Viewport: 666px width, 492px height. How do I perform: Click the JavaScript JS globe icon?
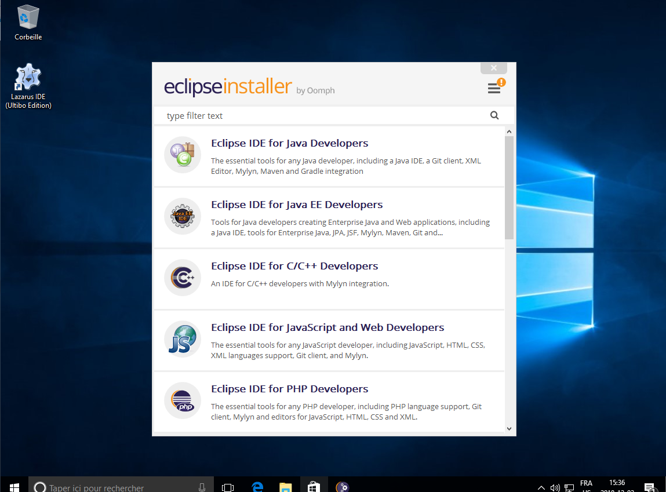[183, 339]
